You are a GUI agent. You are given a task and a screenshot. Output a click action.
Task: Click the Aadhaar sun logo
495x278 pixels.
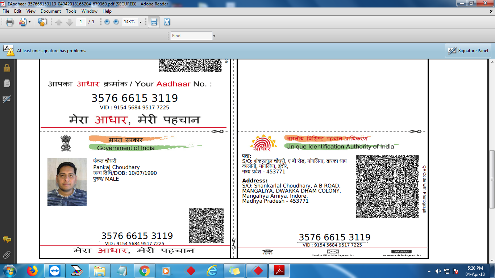coord(264,143)
